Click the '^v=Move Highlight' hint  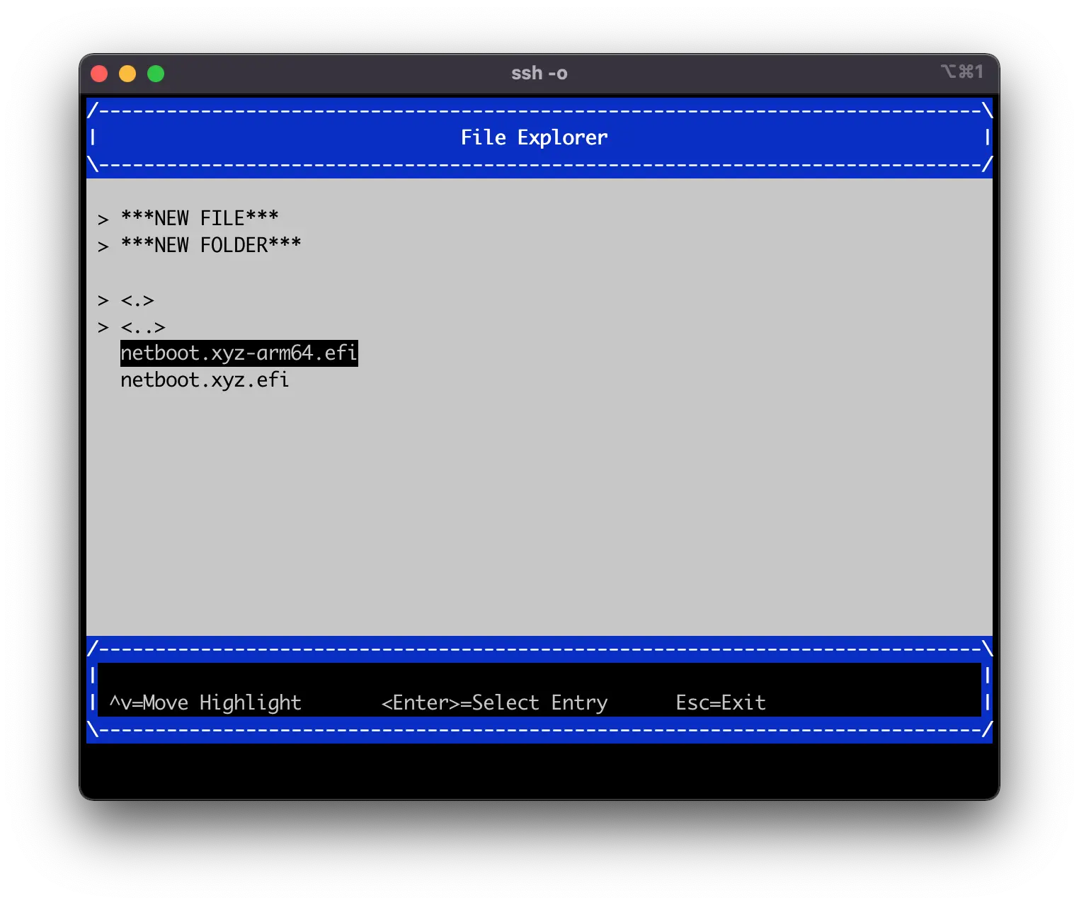coord(205,702)
